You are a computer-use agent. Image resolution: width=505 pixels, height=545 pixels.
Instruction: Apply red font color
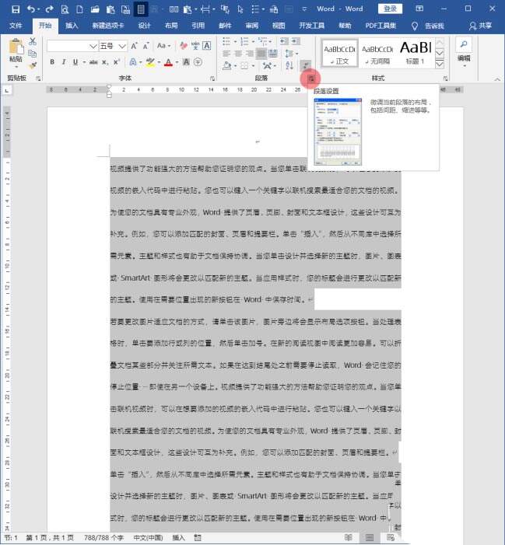pos(169,62)
